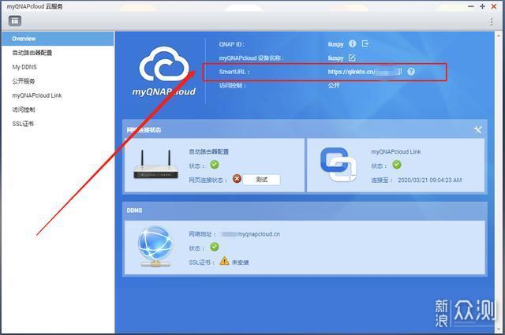The width and height of the screenshot is (505, 335).
Task: Select the Overview menu item
Action: coord(58,39)
